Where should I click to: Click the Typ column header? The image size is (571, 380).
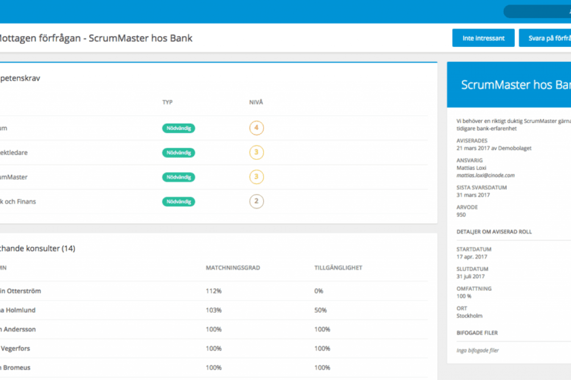(167, 103)
